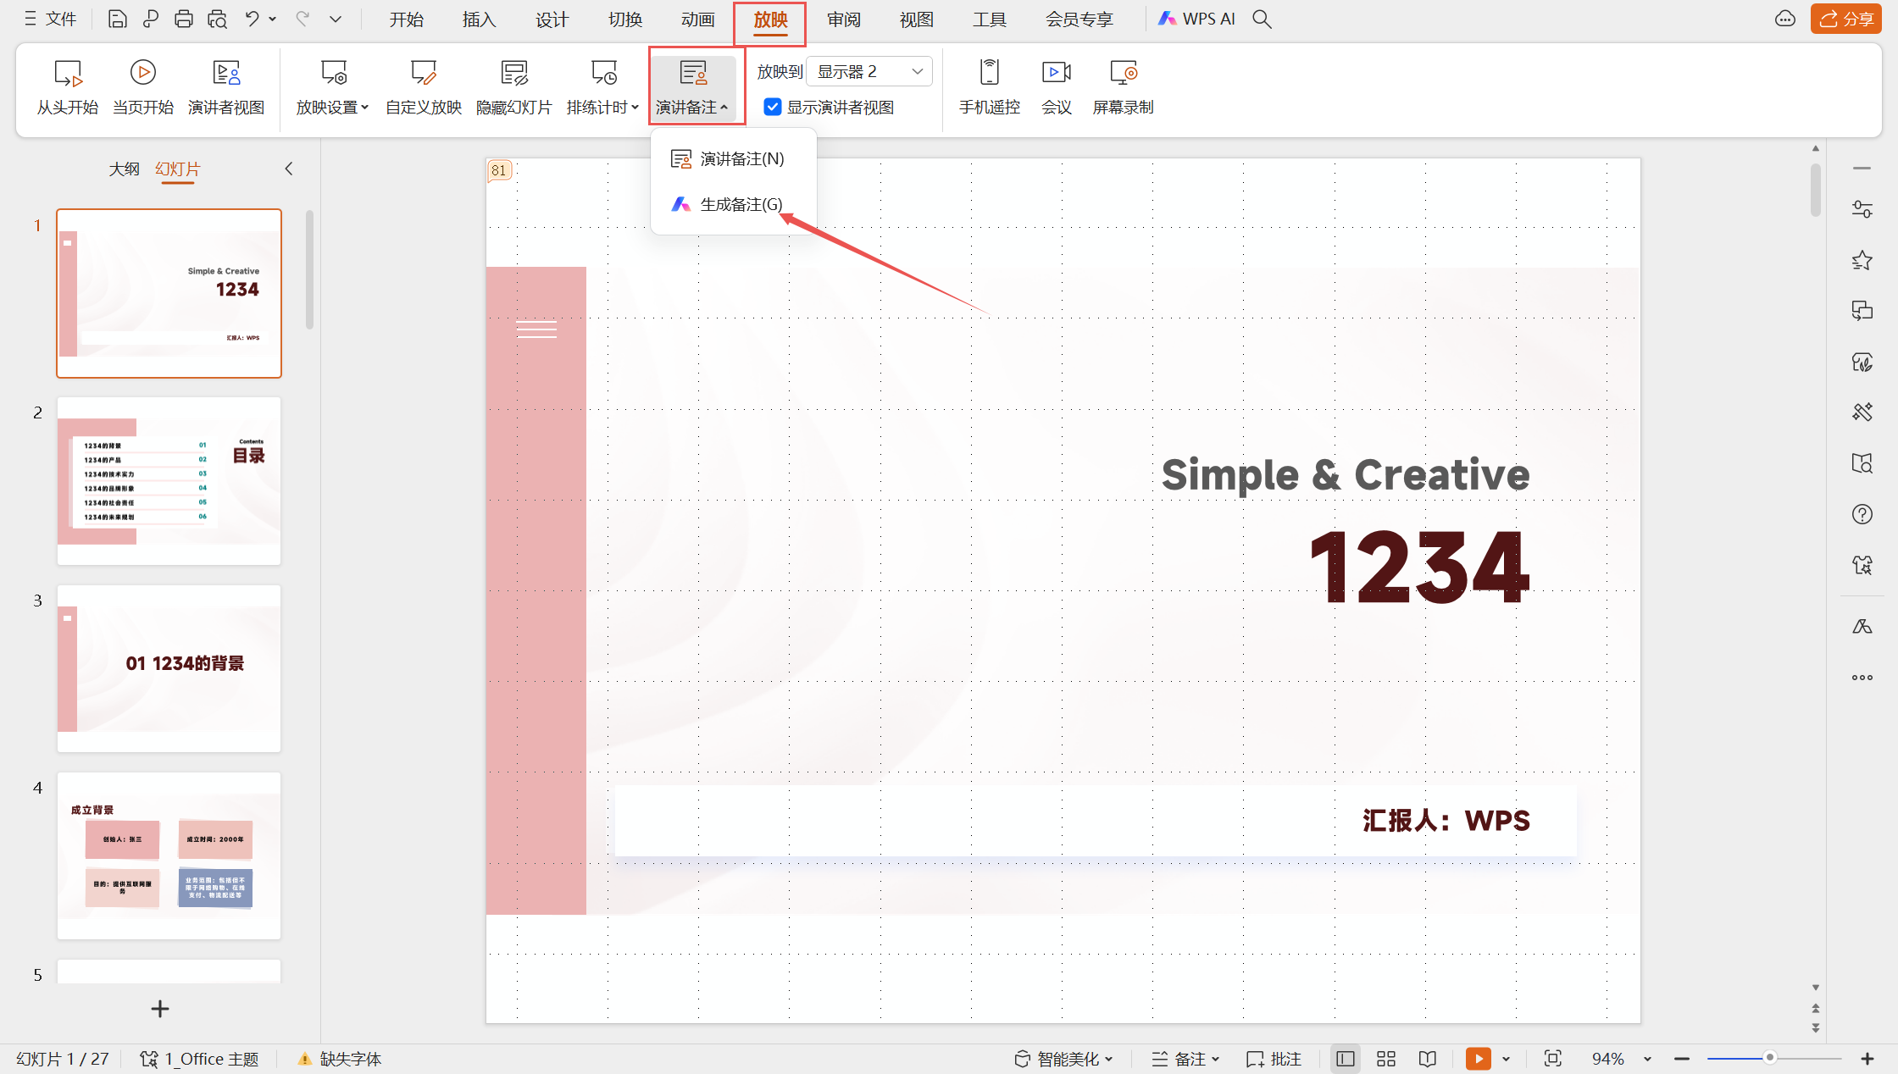The height and width of the screenshot is (1074, 1898).
Task: Click the zoom in plus button
Action: [x=1867, y=1059]
